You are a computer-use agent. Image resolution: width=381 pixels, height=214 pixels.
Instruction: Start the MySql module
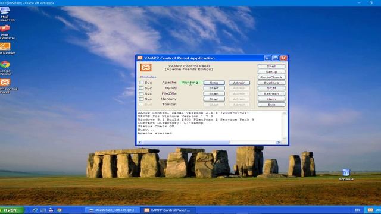point(214,88)
